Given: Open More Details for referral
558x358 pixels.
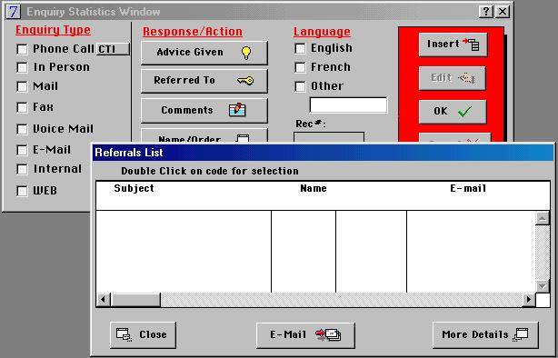Looking at the screenshot, I should pos(485,335).
